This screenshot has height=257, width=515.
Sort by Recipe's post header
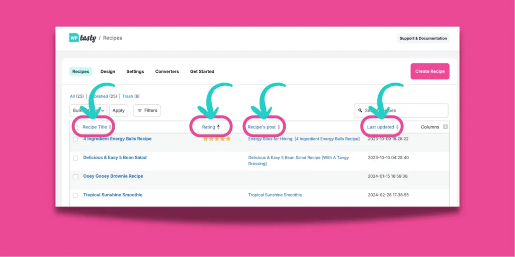[262, 127]
